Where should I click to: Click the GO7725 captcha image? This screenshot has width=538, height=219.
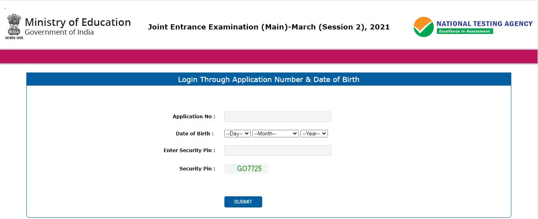[246, 169]
